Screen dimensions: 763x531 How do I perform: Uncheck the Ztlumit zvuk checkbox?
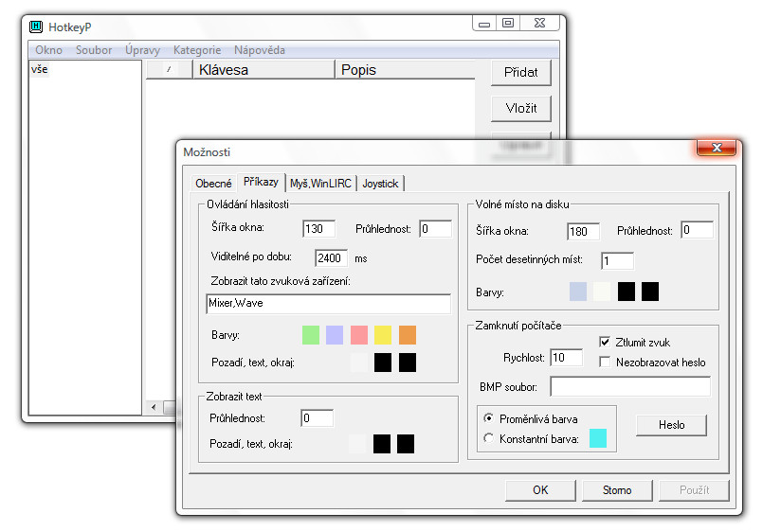[605, 342]
